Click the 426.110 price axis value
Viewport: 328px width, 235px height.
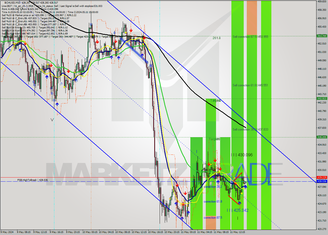(x=322, y=195)
